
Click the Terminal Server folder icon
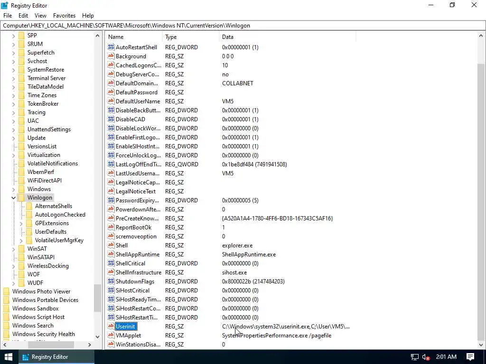[21, 78]
